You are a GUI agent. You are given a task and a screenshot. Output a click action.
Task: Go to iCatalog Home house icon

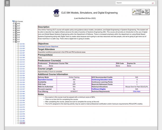[x=56, y=13]
